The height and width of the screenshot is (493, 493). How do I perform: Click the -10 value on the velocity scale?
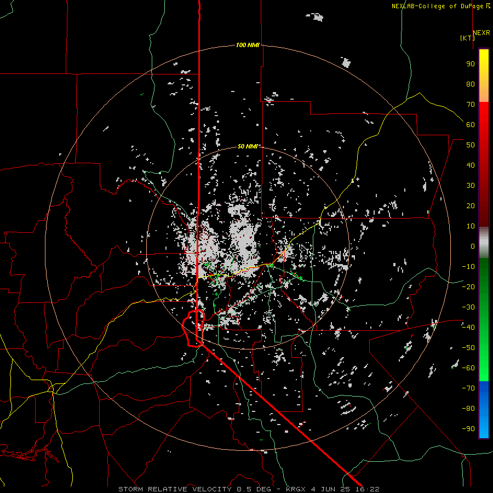(468, 267)
